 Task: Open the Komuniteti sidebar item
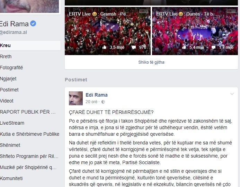[x=11, y=178]
